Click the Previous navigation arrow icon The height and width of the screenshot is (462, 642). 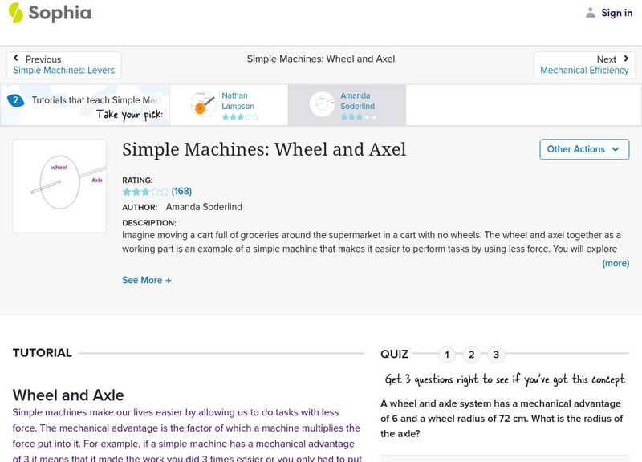click(18, 57)
